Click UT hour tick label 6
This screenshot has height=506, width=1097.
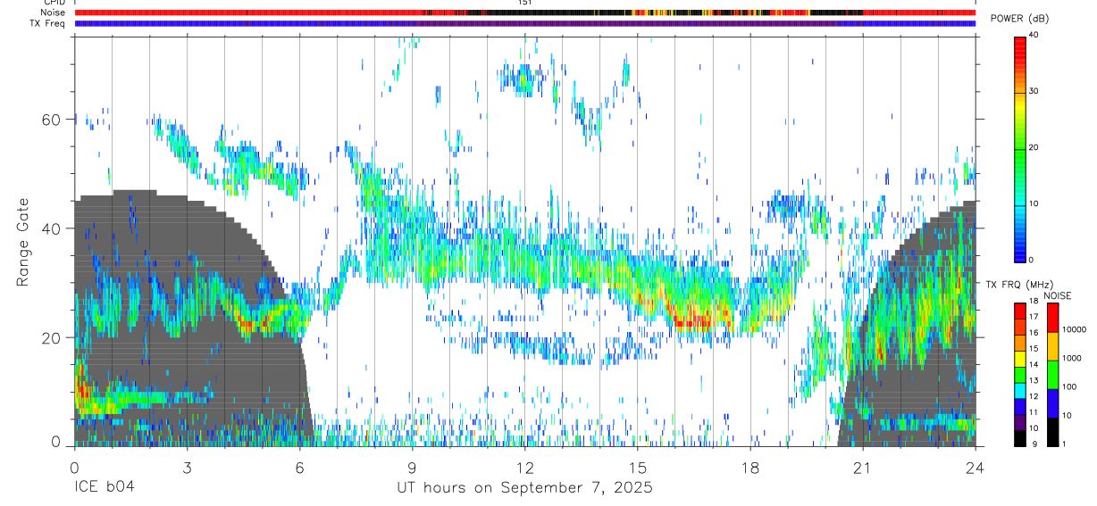click(x=300, y=467)
